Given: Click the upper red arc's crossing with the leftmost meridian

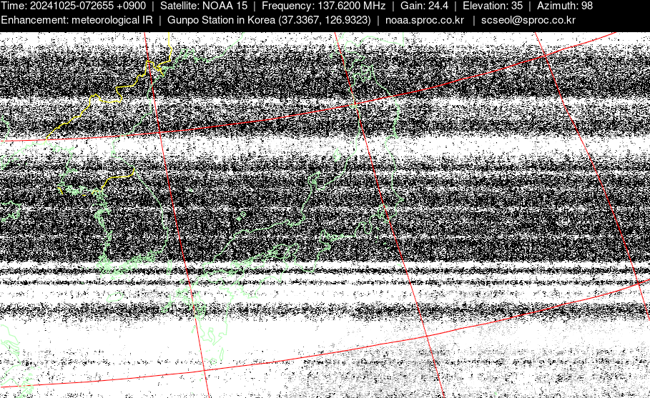Looking at the screenshot, I should (x=160, y=133).
